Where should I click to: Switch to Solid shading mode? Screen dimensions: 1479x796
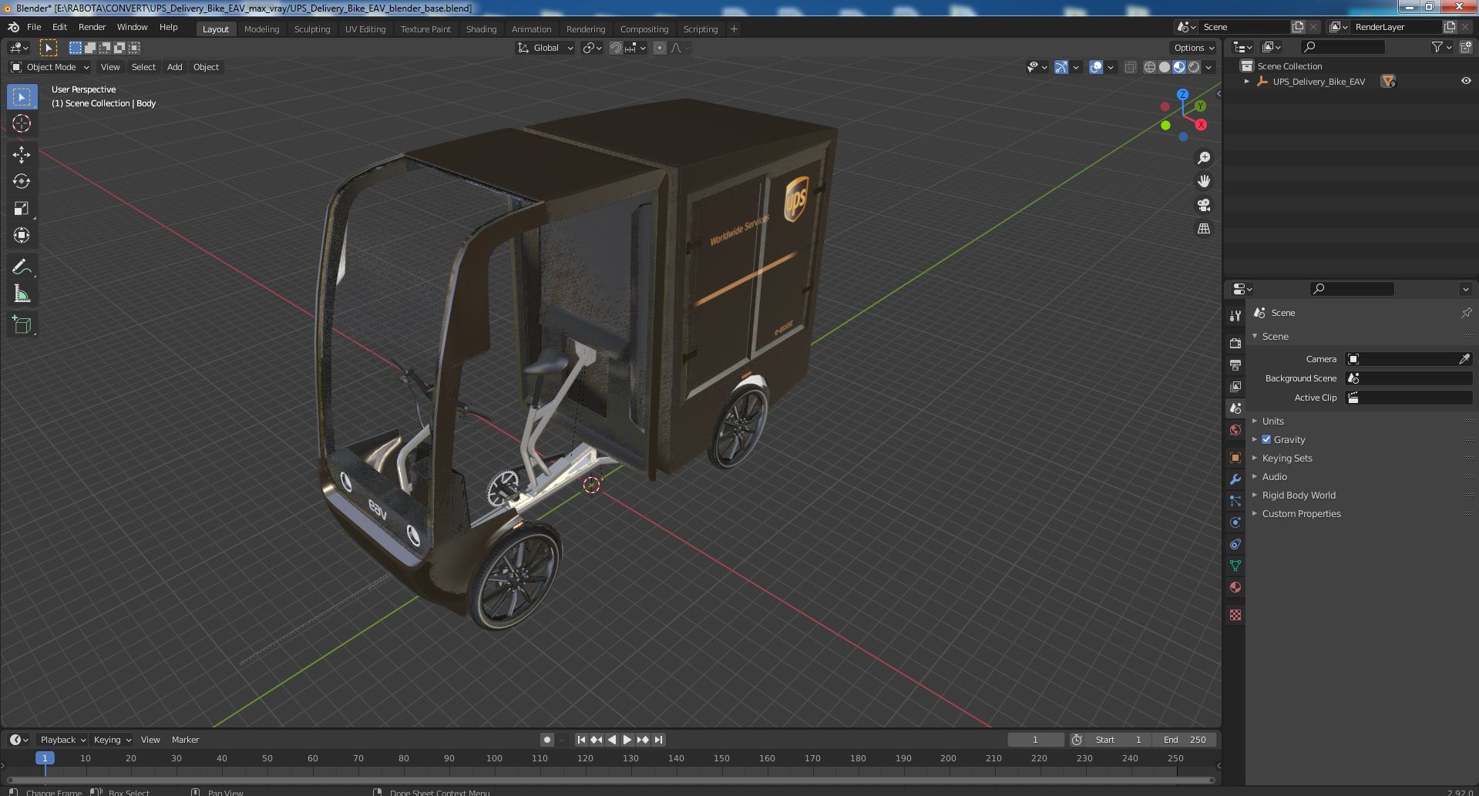coord(1165,67)
